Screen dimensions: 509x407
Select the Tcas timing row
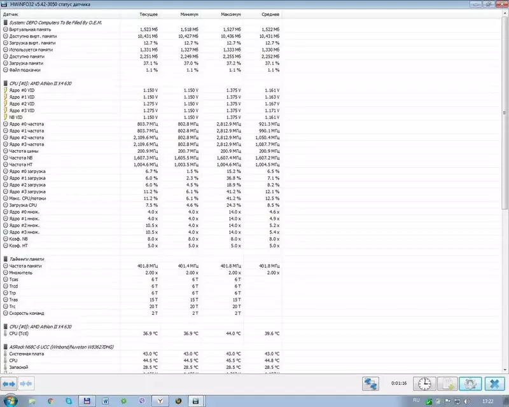[141, 279]
